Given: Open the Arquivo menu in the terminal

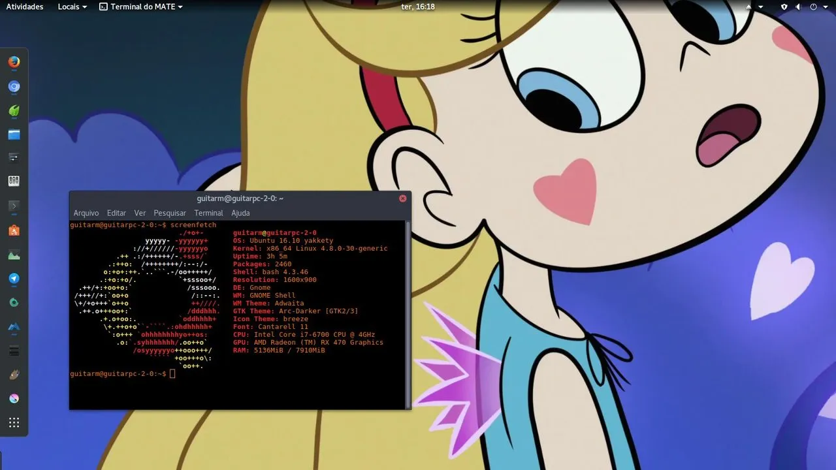Looking at the screenshot, I should click(x=86, y=213).
